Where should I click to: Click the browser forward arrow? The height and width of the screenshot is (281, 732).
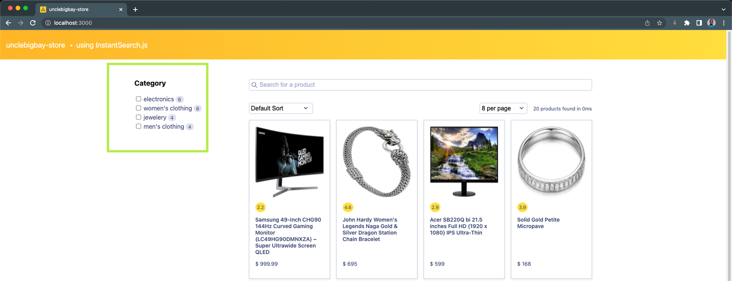[21, 23]
